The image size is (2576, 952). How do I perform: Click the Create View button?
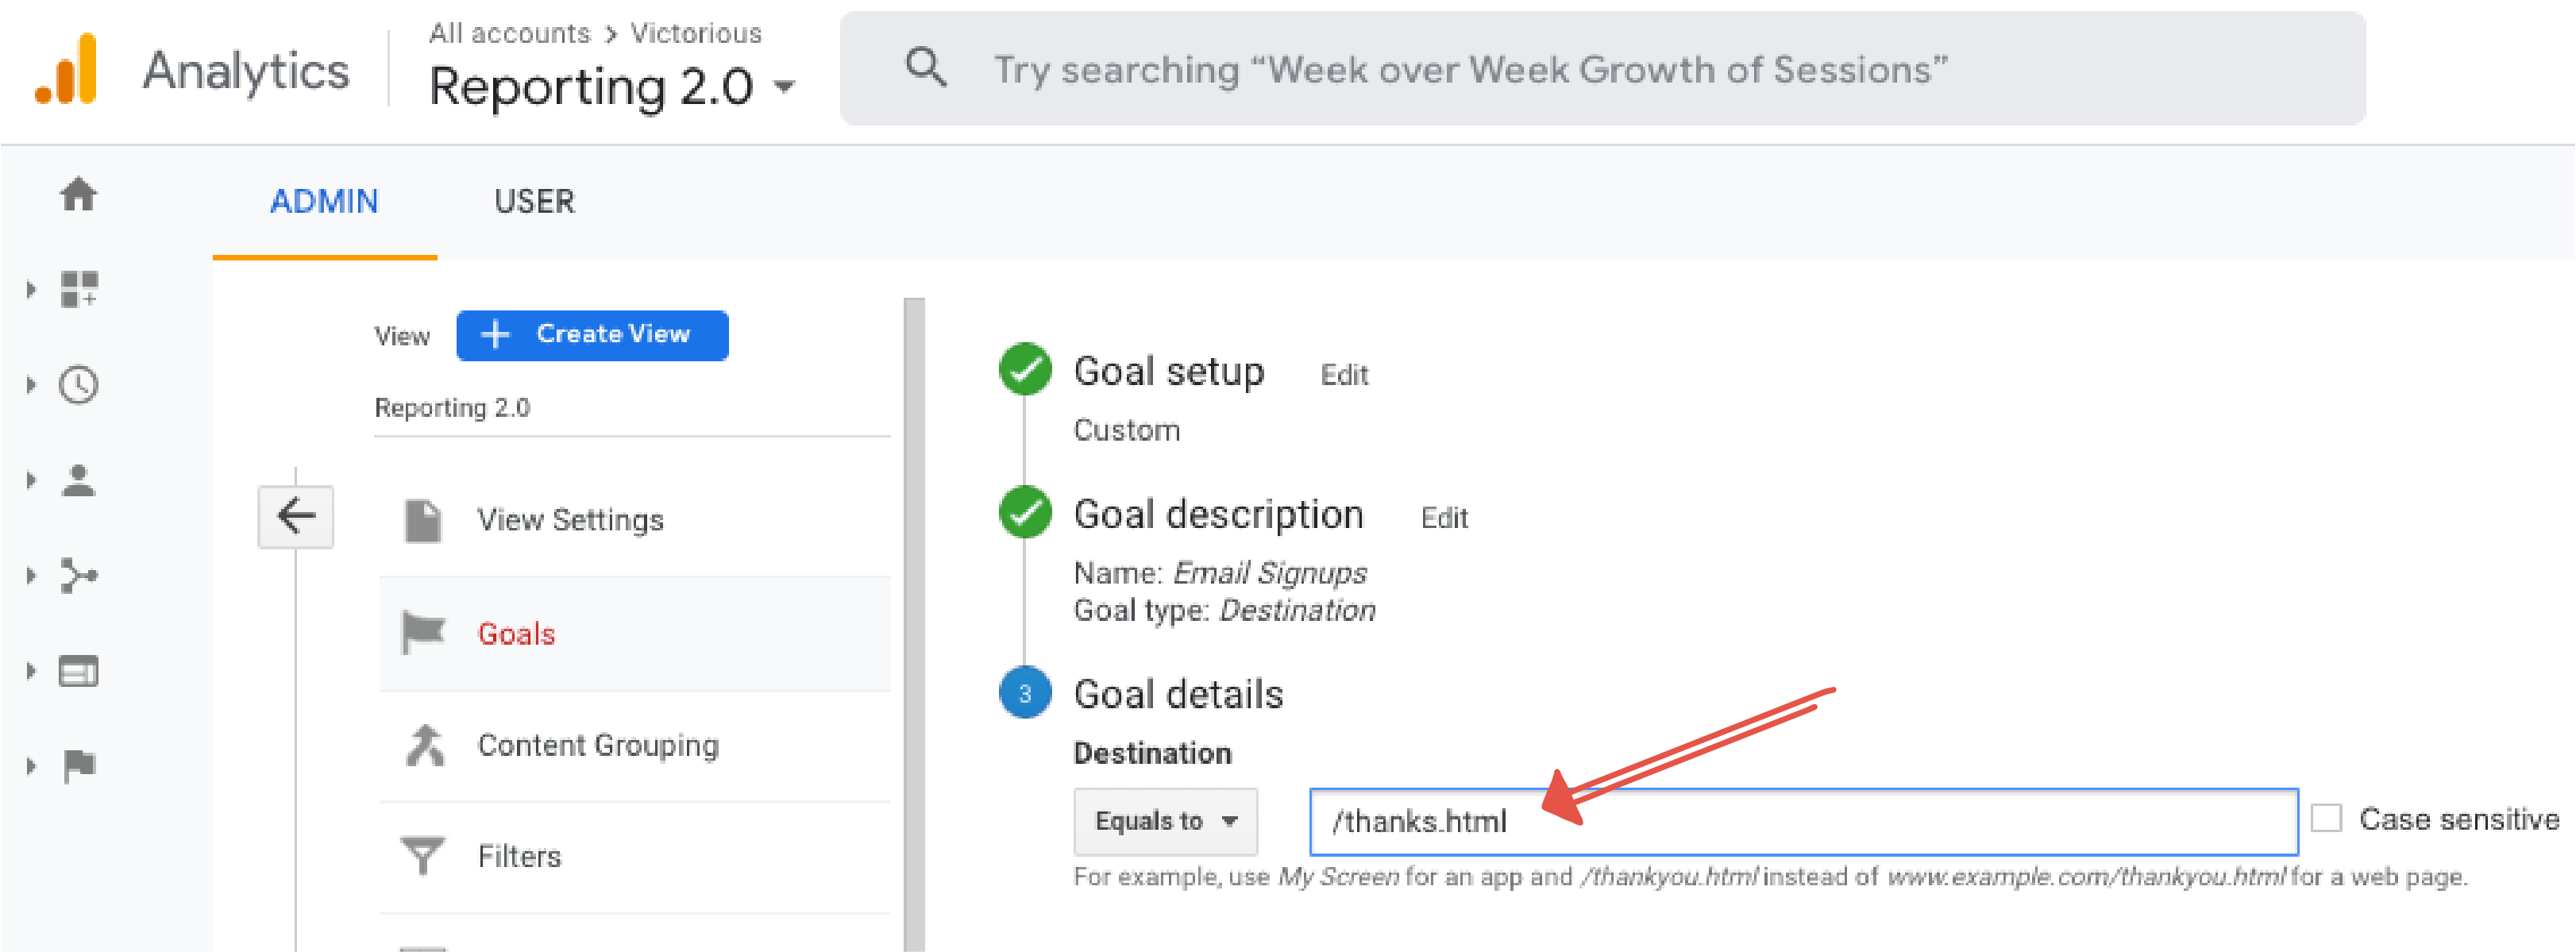(x=592, y=335)
